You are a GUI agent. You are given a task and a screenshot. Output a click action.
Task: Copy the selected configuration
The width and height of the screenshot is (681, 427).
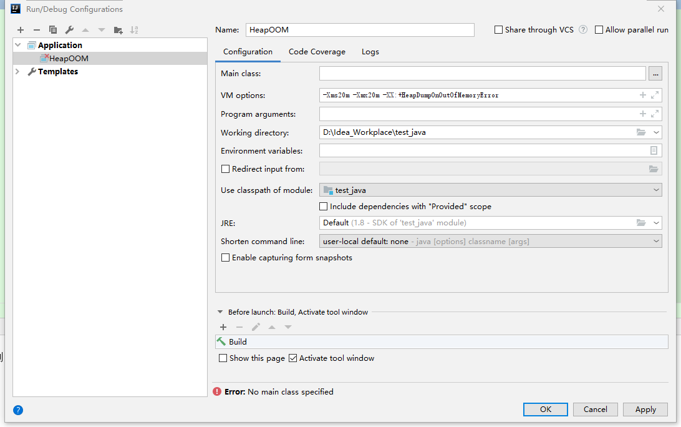point(53,30)
